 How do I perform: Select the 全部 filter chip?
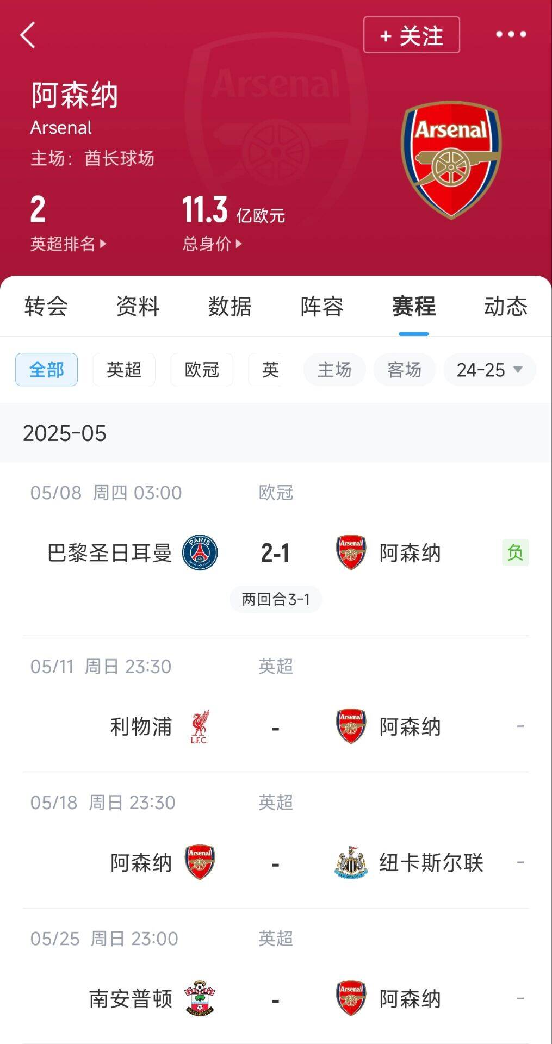click(46, 370)
